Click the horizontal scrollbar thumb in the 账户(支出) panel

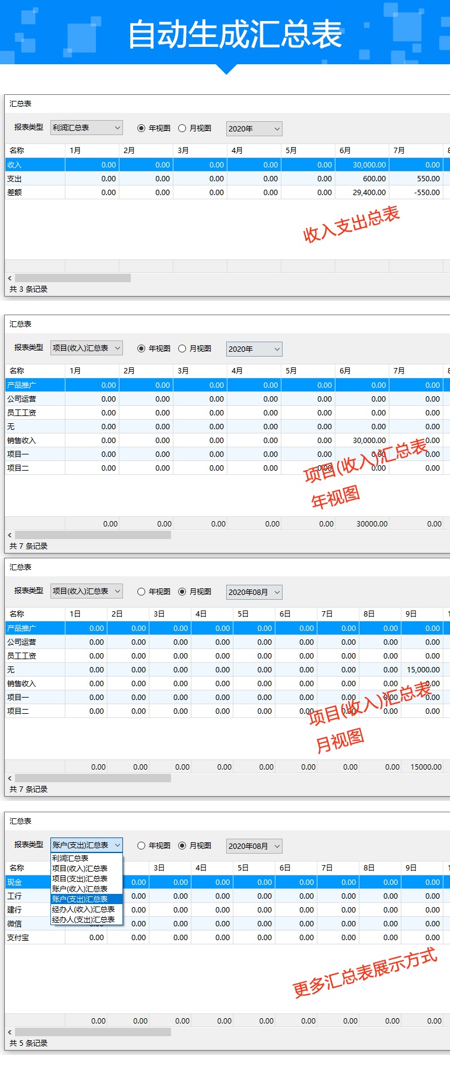(93, 1032)
